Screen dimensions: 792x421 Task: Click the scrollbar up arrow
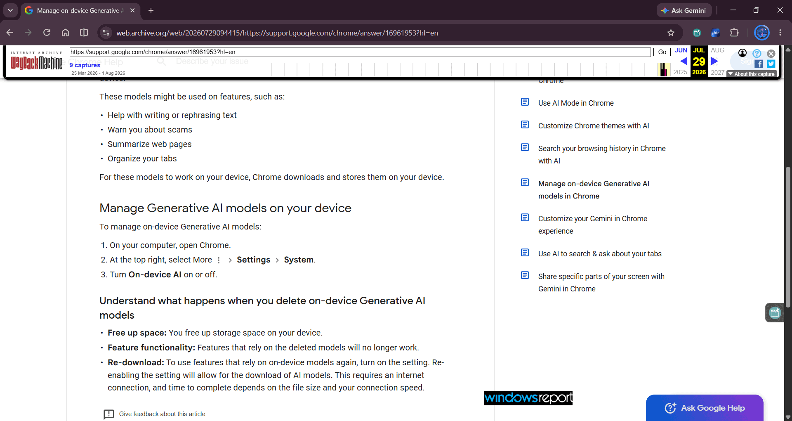788,49
